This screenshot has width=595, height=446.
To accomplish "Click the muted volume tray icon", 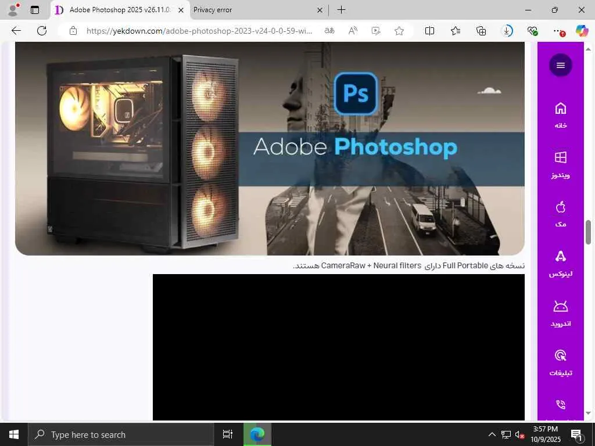I will (x=519, y=434).
